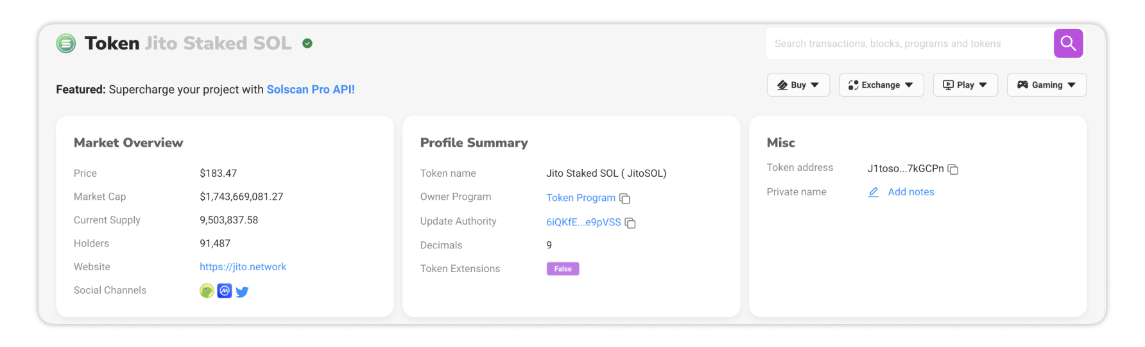Copy the Update Authority address icon
1145x347 pixels.
click(x=630, y=223)
